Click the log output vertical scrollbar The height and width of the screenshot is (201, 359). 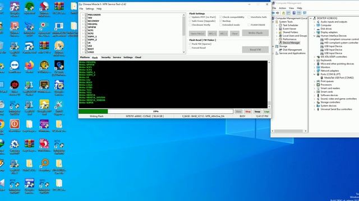click(x=269, y=84)
